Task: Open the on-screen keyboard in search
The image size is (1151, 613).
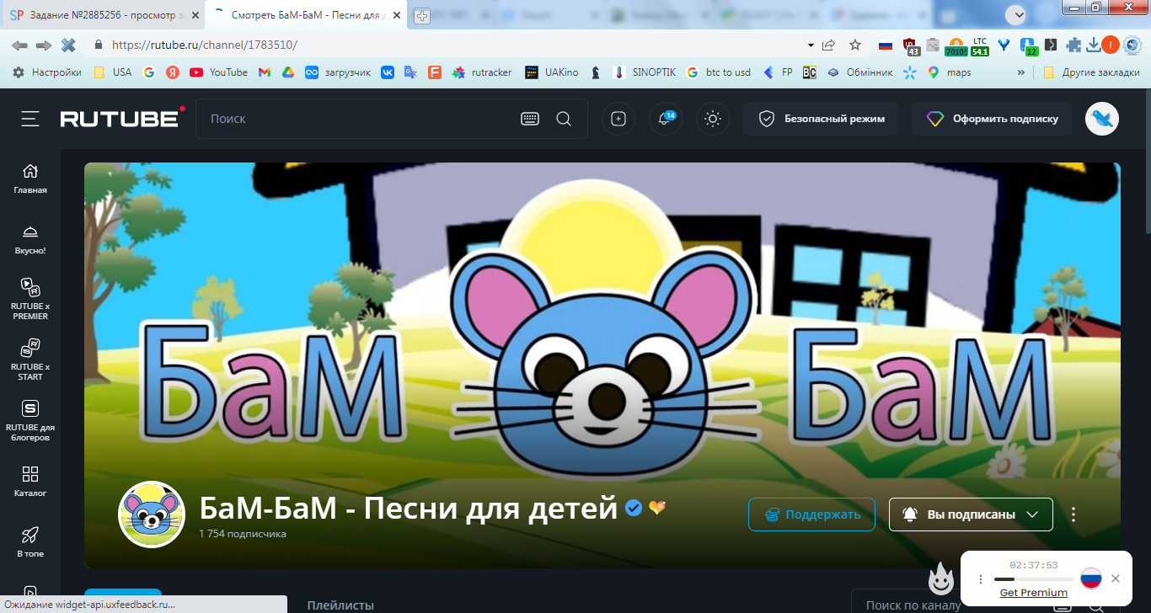Action: pos(530,119)
